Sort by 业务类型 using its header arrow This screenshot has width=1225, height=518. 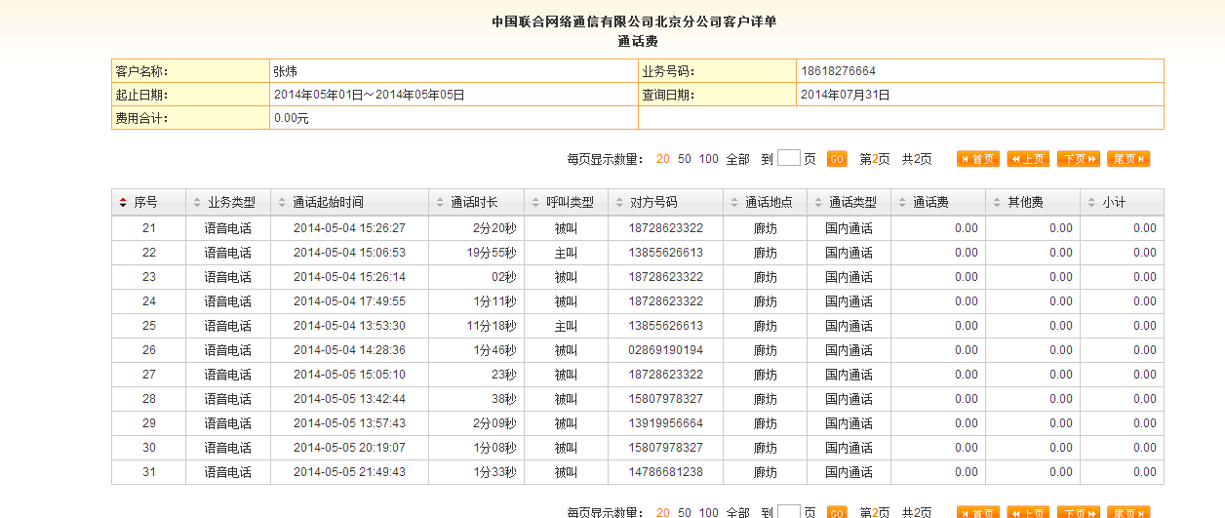click(x=197, y=203)
